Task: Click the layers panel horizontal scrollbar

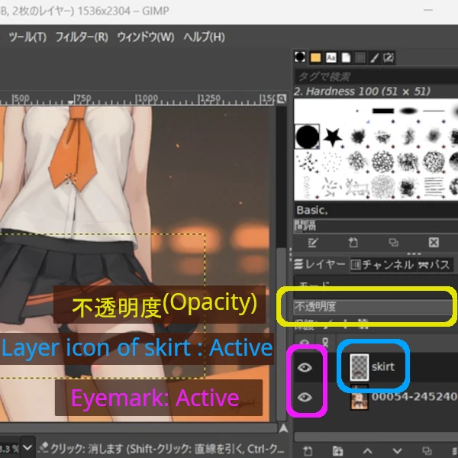Action: coord(376,437)
